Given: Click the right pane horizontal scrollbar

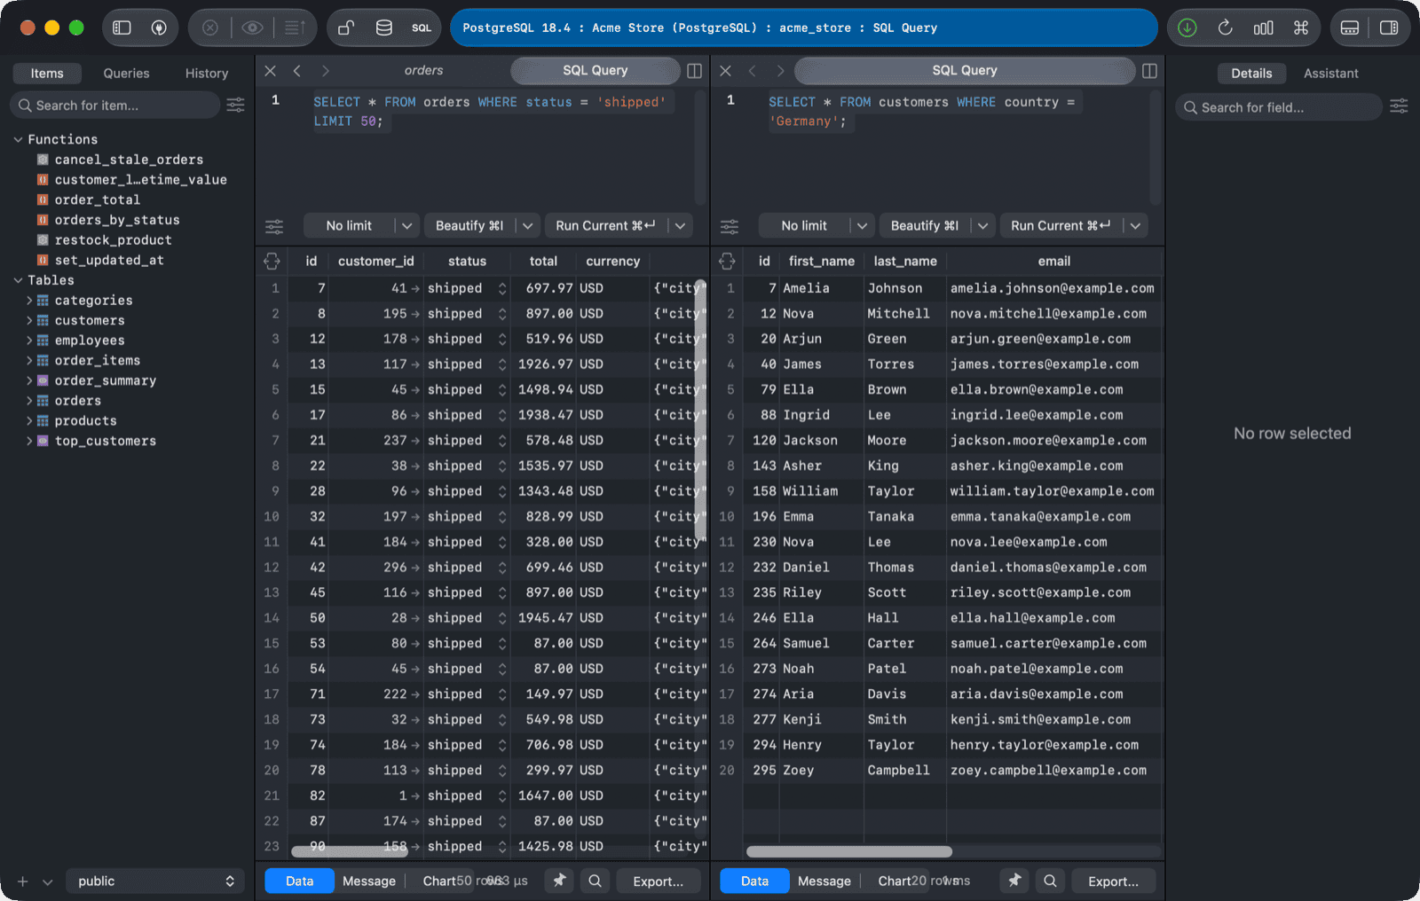Looking at the screenshot, I should [849, 851].
